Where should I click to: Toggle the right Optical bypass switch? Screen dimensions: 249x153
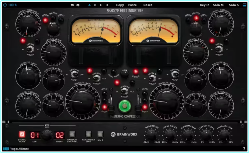[x=219, y=49]
